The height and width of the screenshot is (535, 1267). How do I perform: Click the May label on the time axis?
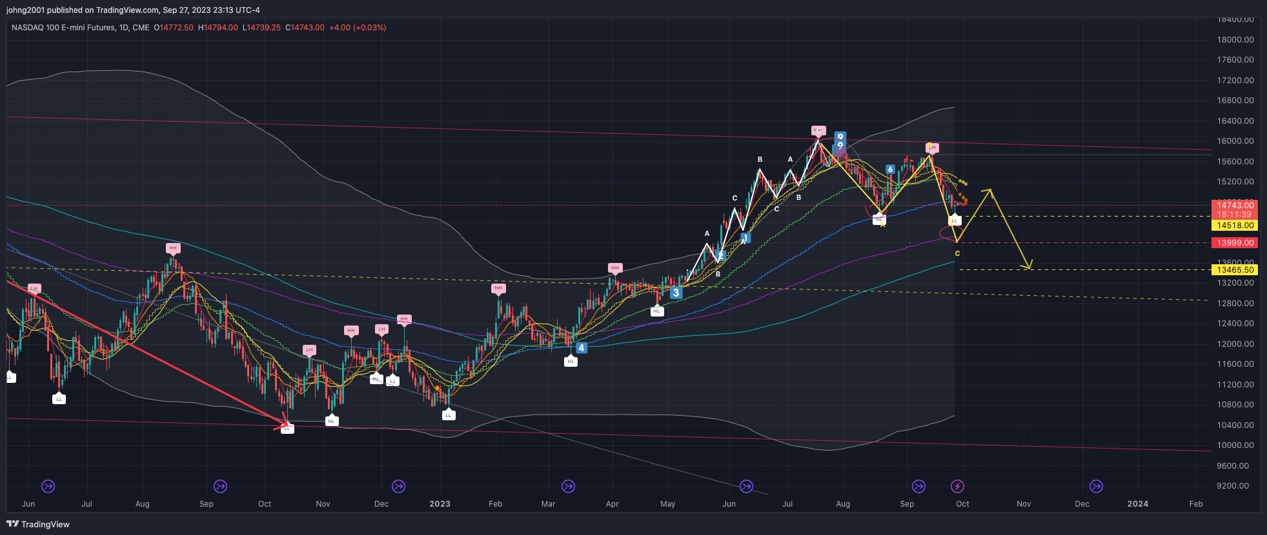tap(668, 504)
